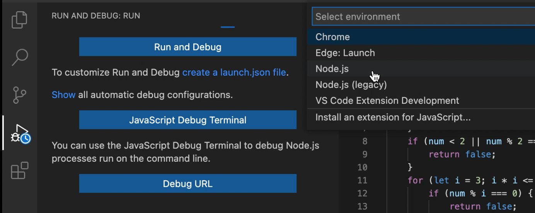Click line number 10 in the gutter
Viewport: 535px width, 213px height.
pyautogui.click(x=362, y=167)
